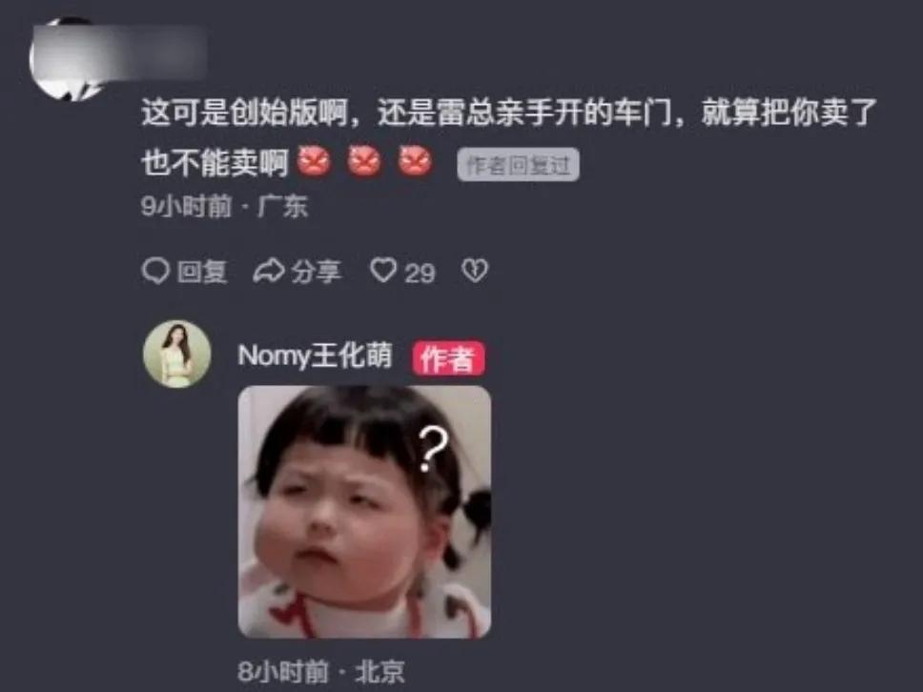Click the 9小时前 · 广东 timestamp

[224, 207]
